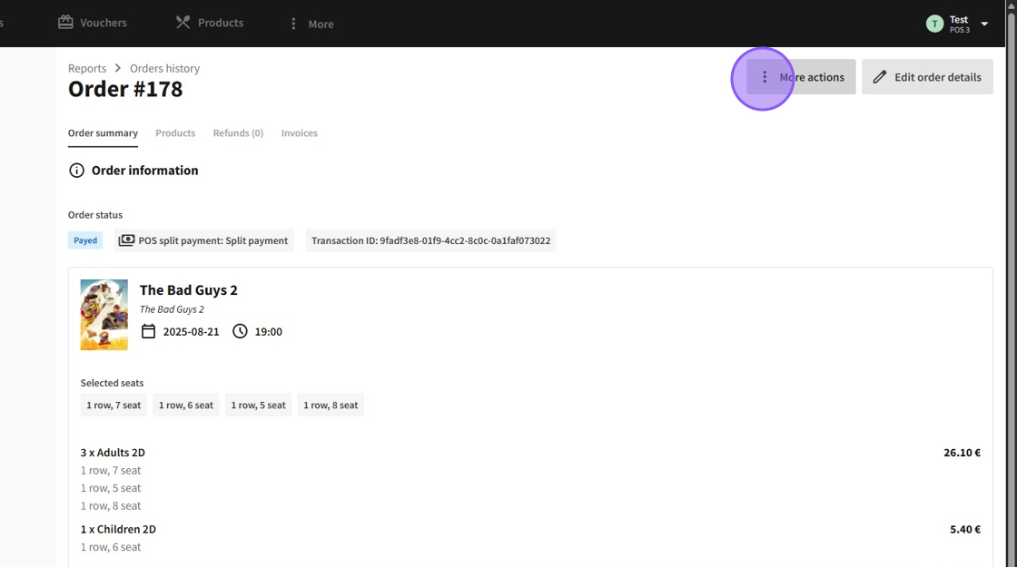Go to Orders history breadcrumb link
The height and width of the screenshot is (567, 1017).
[x=164, y=68]
